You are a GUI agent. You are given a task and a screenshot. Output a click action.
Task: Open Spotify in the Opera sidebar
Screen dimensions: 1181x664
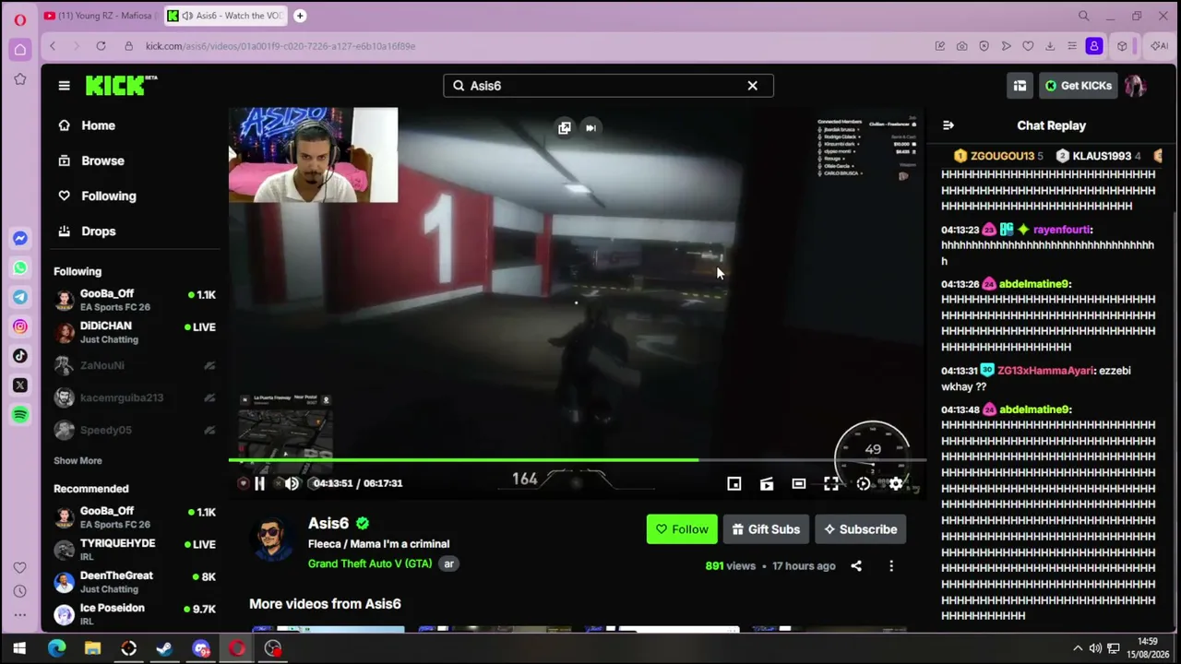pos(20,415)
